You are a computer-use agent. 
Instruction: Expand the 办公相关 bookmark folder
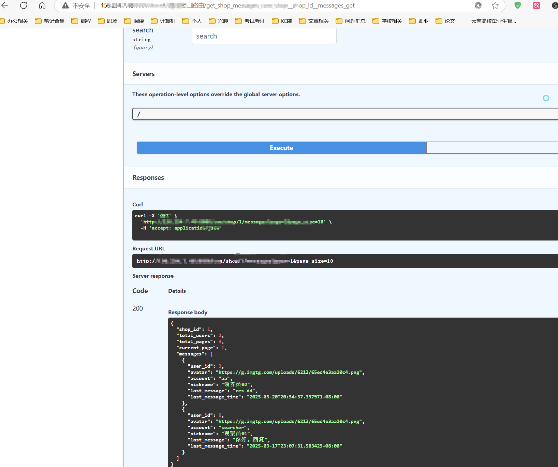[15, 21]
